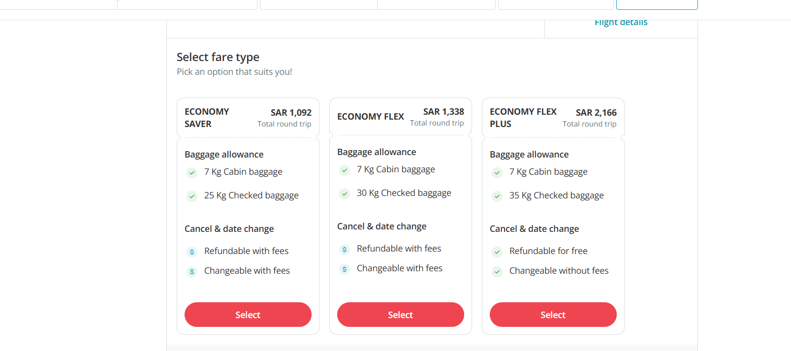Click dollar icon beside Economy Flex Refundable with fees
The image size is (791, 351).
(x=345, y=250)
